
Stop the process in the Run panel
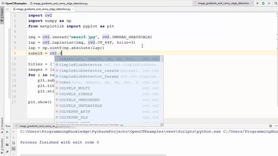click(7, 138)
